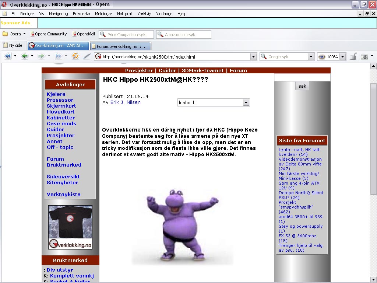
Task: Expand the address bar URL dropdown
Action: point(253,57)
